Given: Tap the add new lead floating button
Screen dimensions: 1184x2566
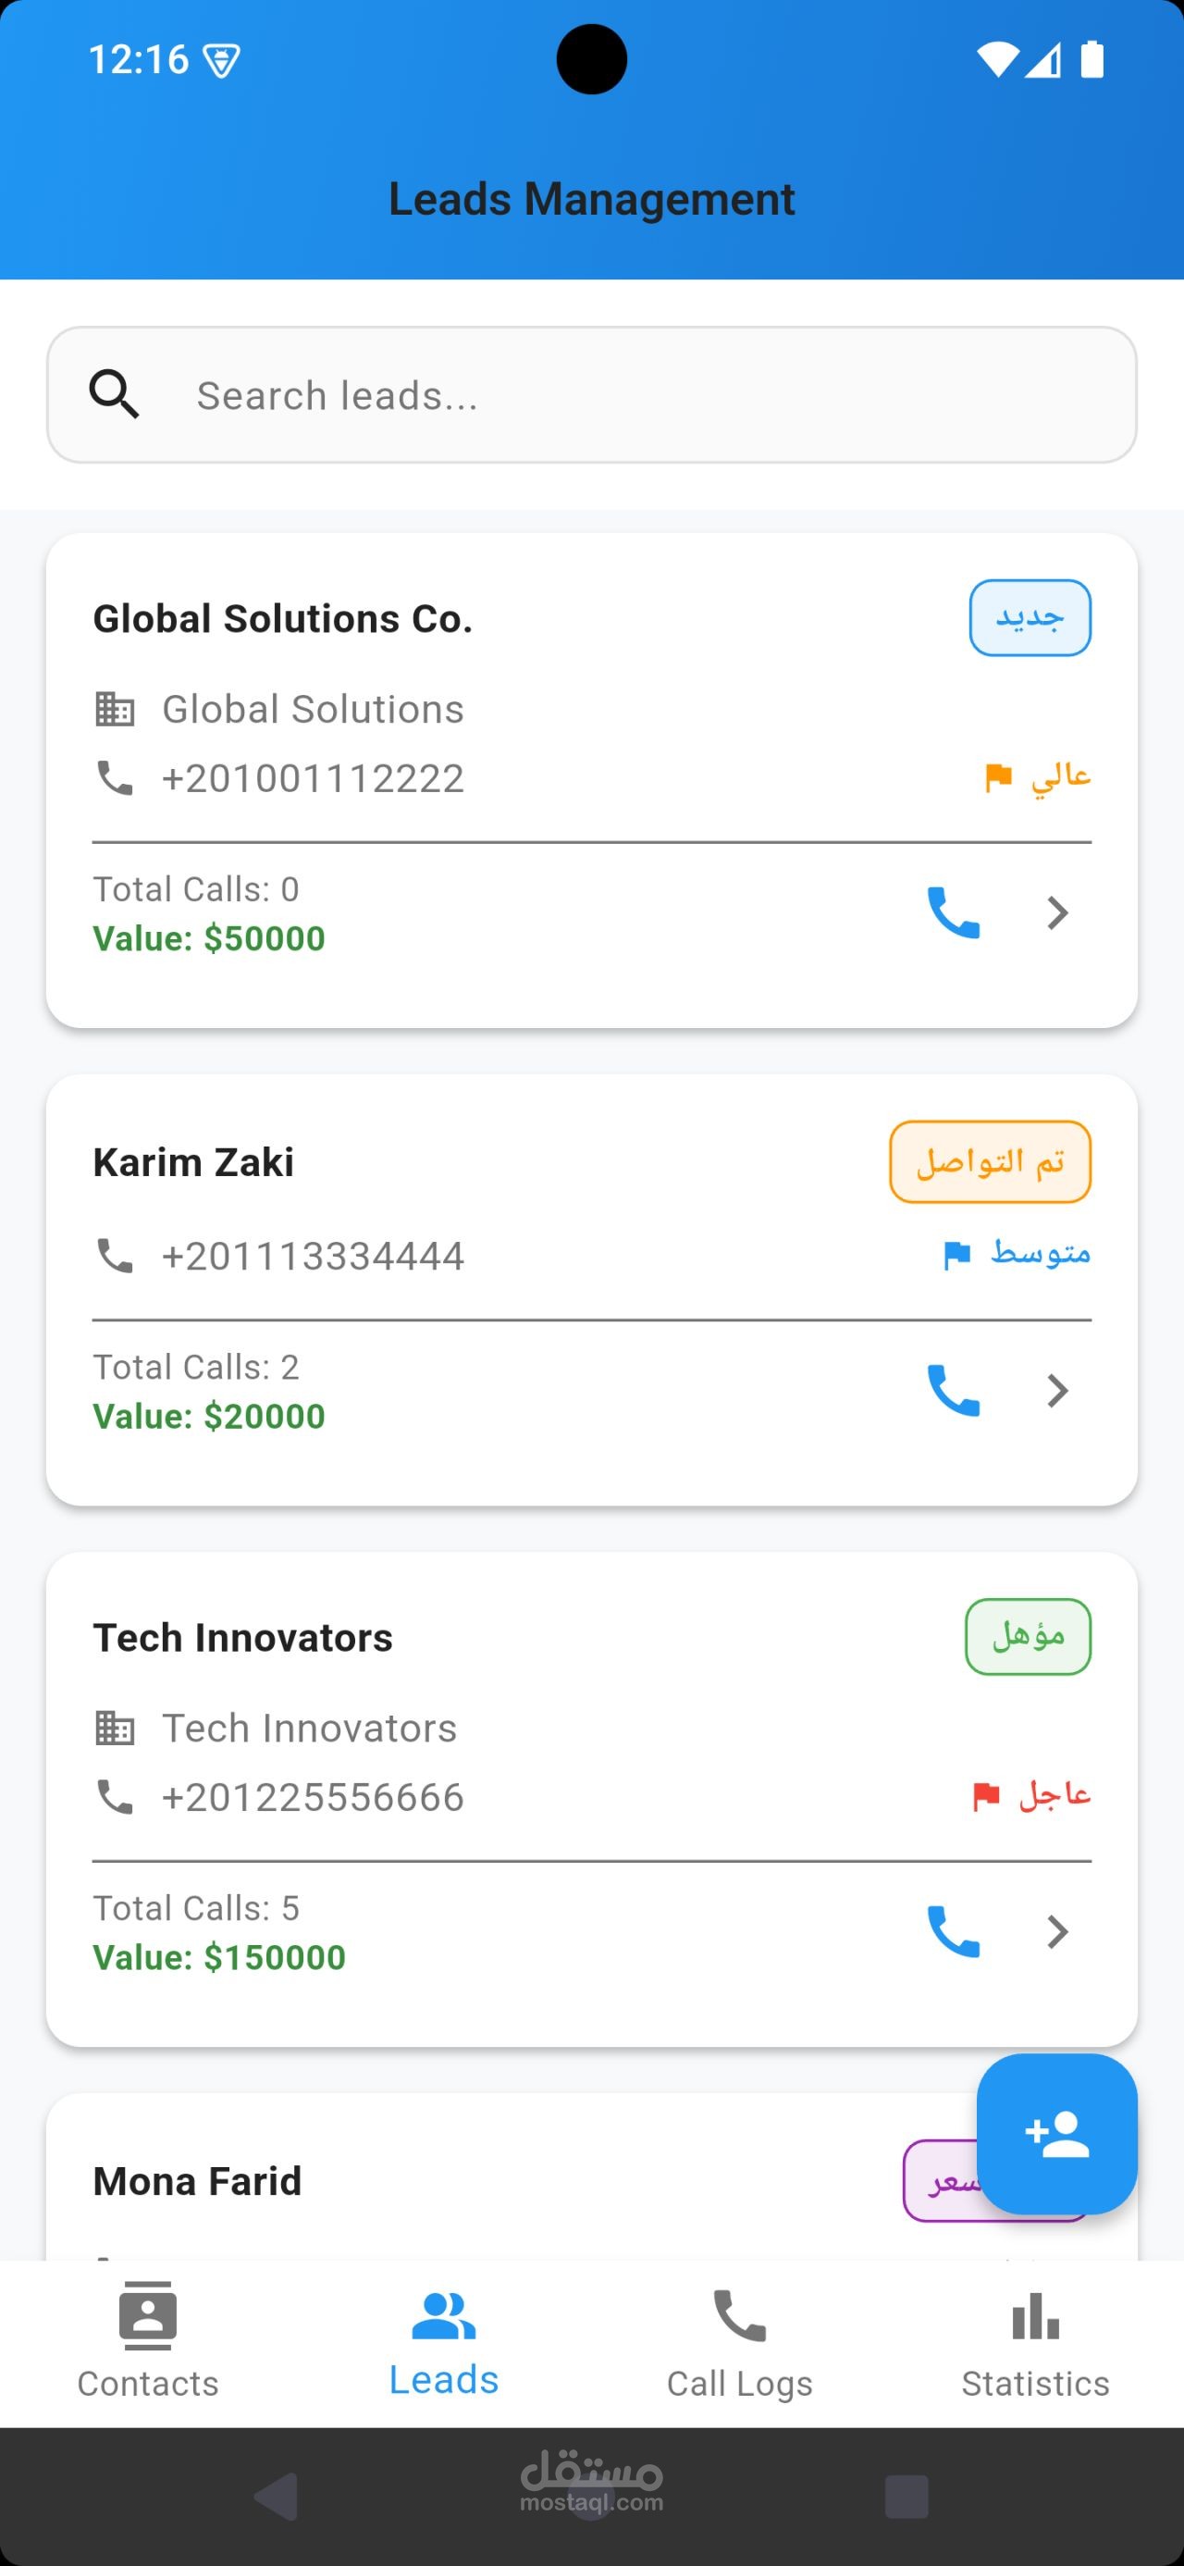Looking at the screenshot, I should tap(1056, 2135).
